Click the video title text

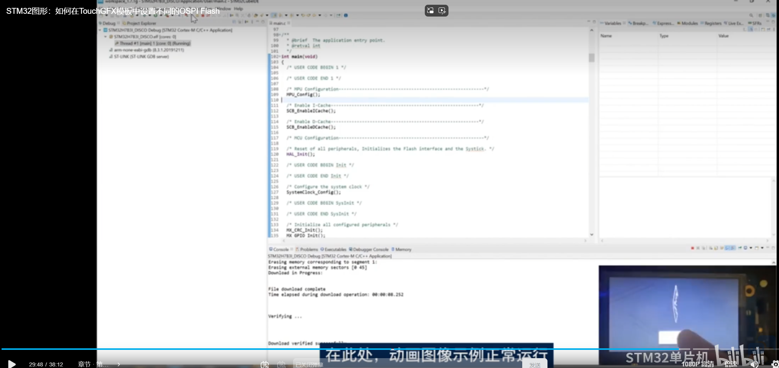point(113,11)
